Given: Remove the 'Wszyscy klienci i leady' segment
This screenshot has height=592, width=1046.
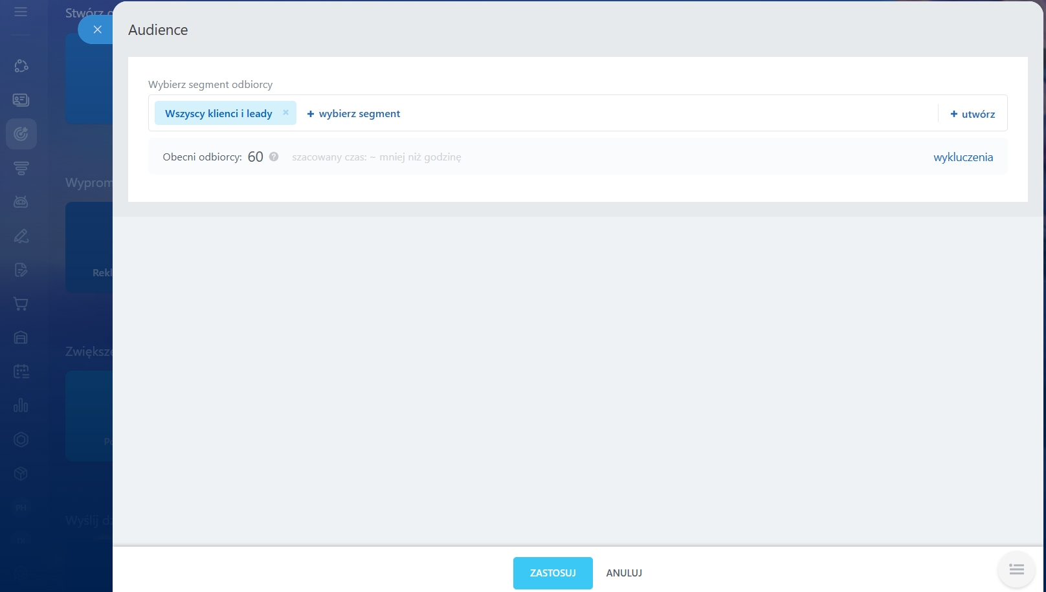Looking at the screenshot, I should pos(285,113).
